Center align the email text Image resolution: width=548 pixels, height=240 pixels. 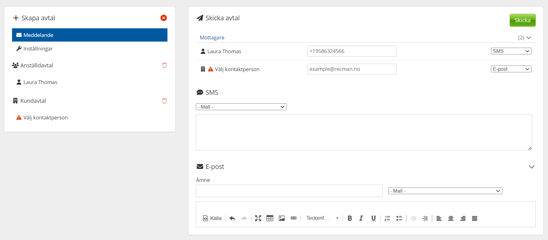[451, 218]
